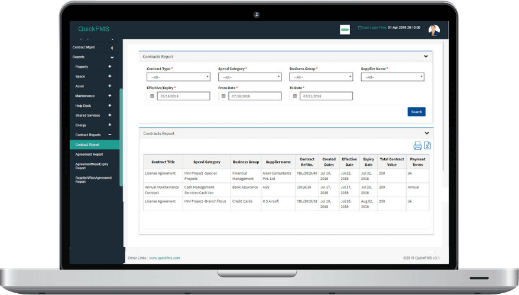Screen dimensions: 519x295
Task: Click the Contract Mgmt chevron arrow
Action: [x=112, y=48]
